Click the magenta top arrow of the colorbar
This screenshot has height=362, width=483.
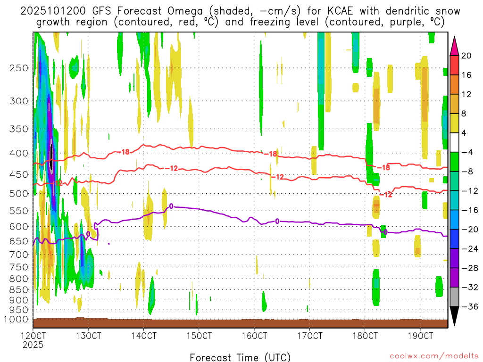(x=454, y=46)
